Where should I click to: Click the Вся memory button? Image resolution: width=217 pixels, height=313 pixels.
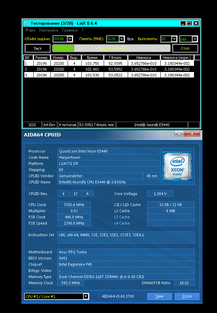[x=130, y=39]
